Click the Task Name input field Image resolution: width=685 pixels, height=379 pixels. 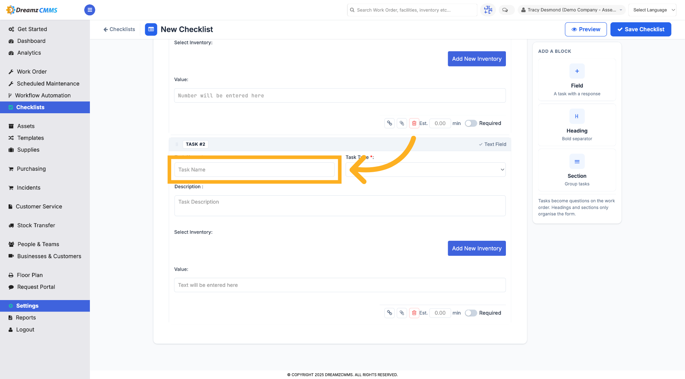[x=254, y=170]
